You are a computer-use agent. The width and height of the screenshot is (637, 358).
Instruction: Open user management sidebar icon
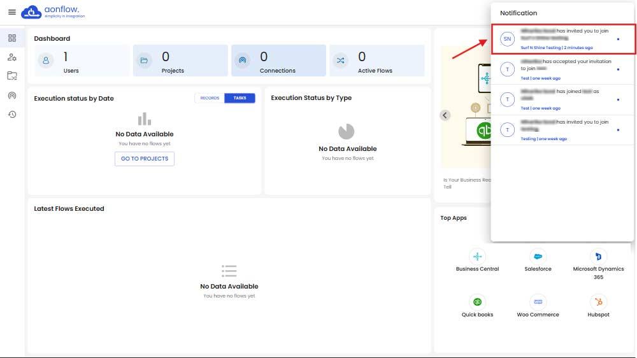(11, 57)
